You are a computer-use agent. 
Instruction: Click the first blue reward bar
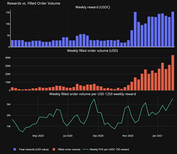[12, 43]
